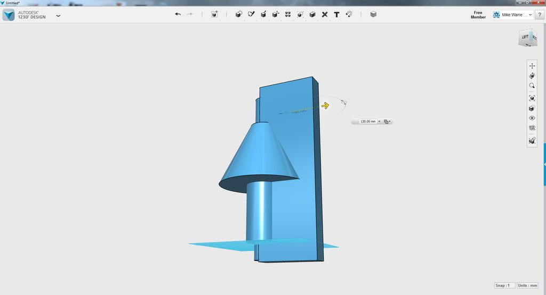Viewport: 546px width, 295px height.
Task: Toggle the show/hide eye icon
Action: tap(532, 118)
